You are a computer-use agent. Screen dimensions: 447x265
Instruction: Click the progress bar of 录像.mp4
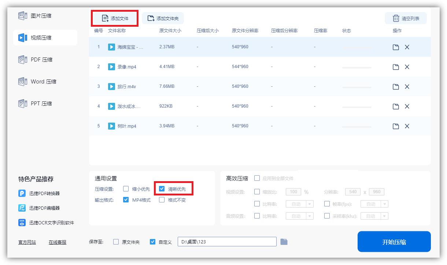[x=357, y=67]
